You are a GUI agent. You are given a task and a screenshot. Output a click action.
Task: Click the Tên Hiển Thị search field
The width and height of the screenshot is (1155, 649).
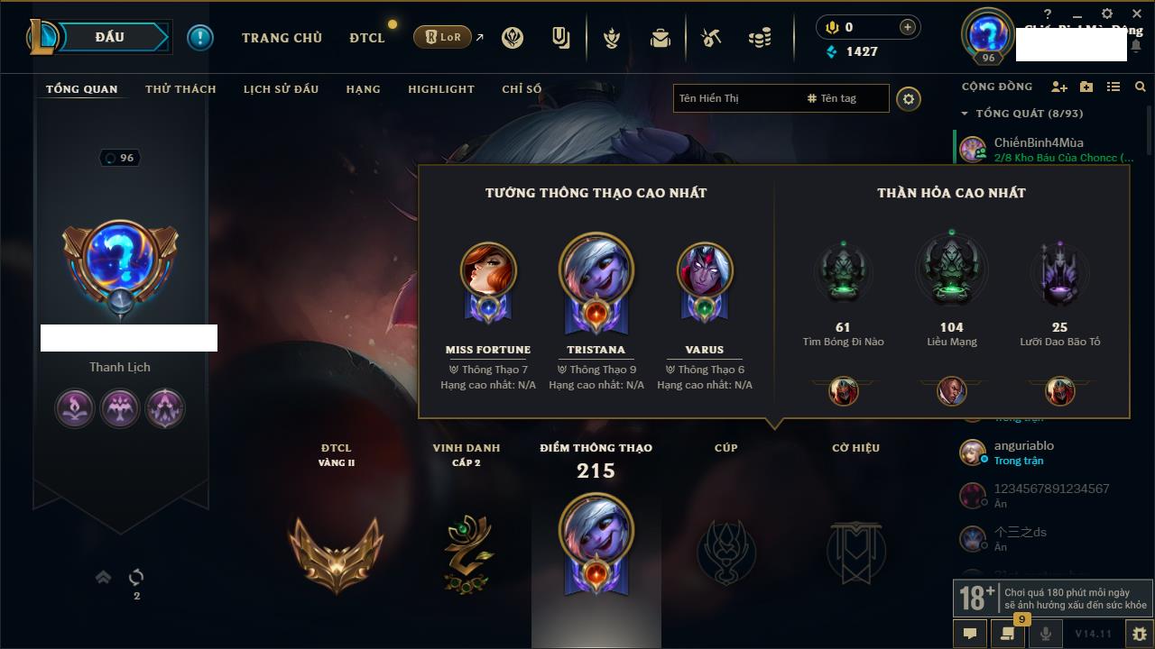tap(738, 98)
